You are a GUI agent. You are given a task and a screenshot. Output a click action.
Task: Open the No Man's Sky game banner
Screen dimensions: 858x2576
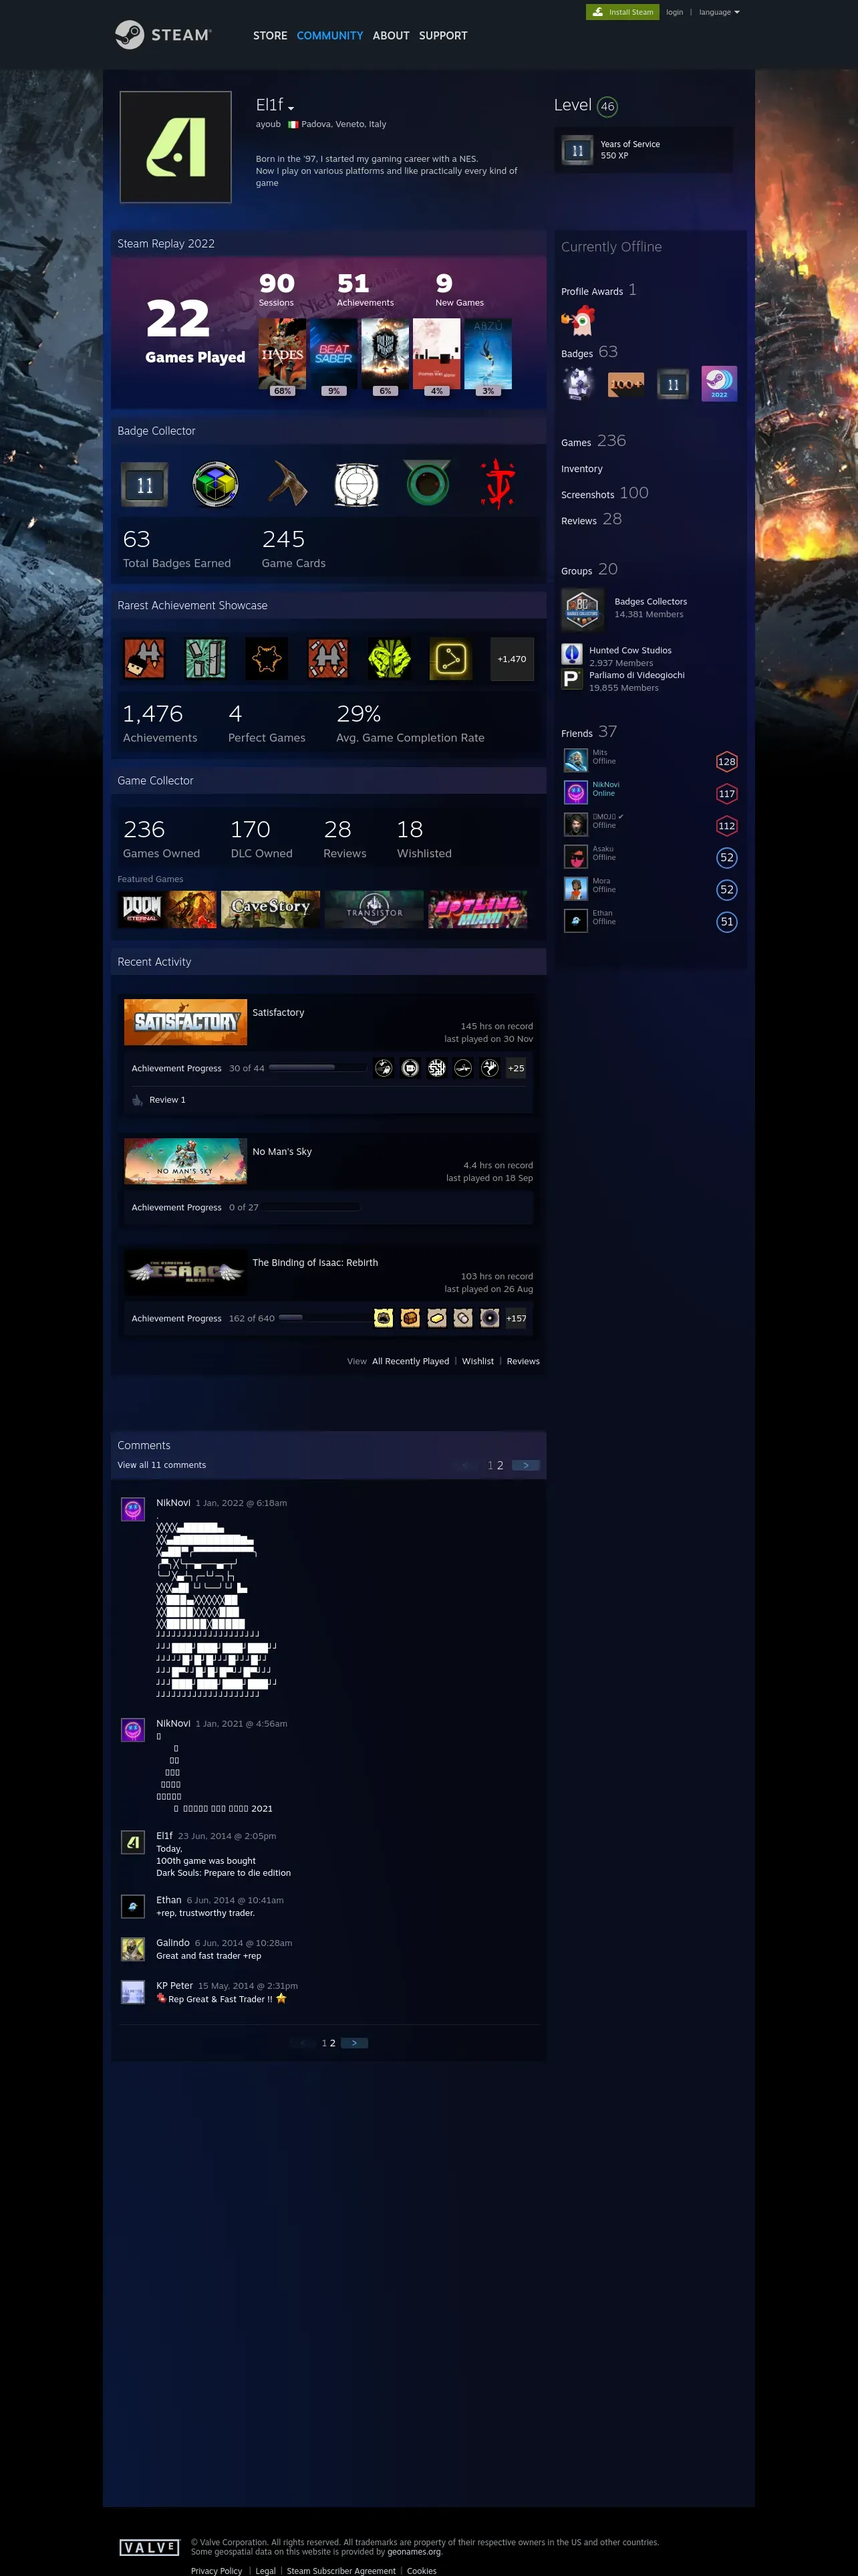186,1161
